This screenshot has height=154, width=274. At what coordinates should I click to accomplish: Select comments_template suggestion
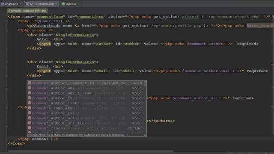click(85, 108)
